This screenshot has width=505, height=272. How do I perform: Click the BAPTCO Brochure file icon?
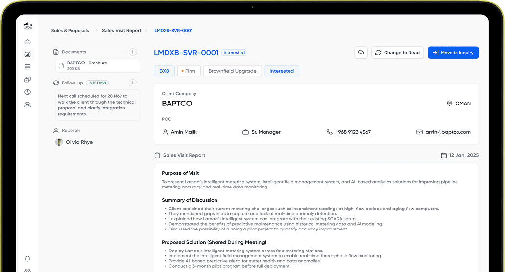point(61,66)
